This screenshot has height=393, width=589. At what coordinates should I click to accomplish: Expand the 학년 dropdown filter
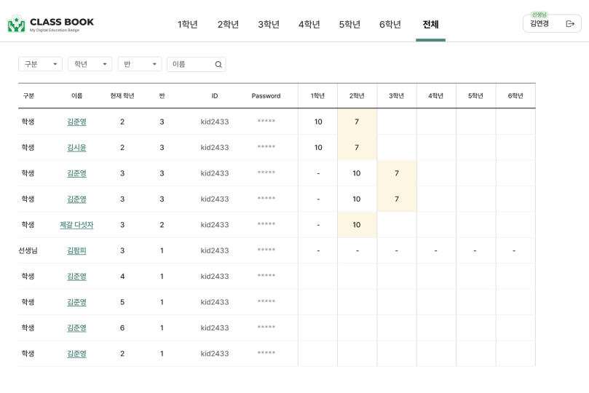(90, 64)
